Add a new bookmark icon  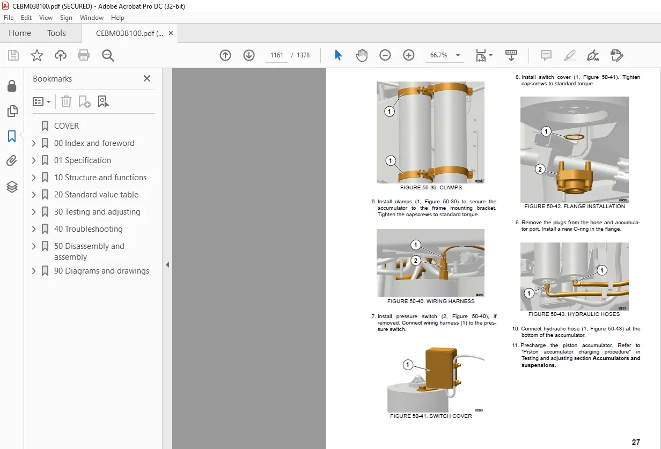84,101
